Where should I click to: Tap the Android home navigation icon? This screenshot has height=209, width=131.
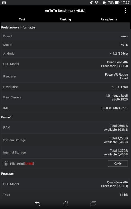65,204
